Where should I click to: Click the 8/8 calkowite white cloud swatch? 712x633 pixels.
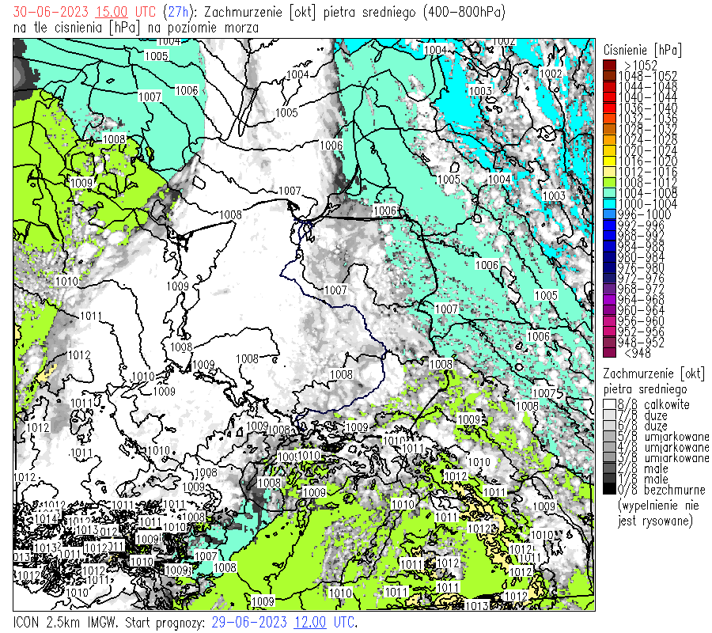point(609,404)
